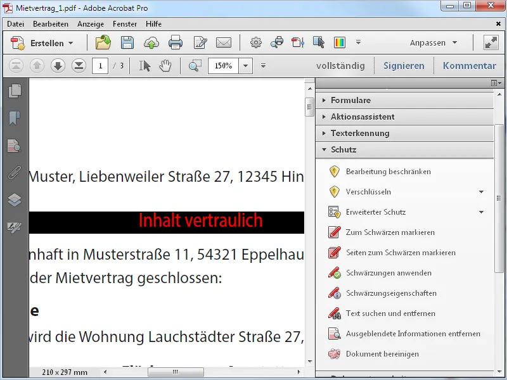Open the zoom percentage dropdown arrow

(x=246, y=66)
